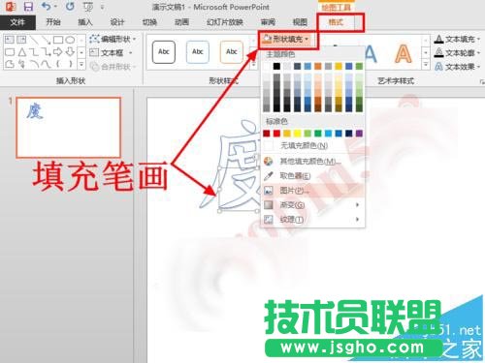Select the text box shape icon in gallery
The height and width of the screenshot is (363, 485).
[10, 40]
